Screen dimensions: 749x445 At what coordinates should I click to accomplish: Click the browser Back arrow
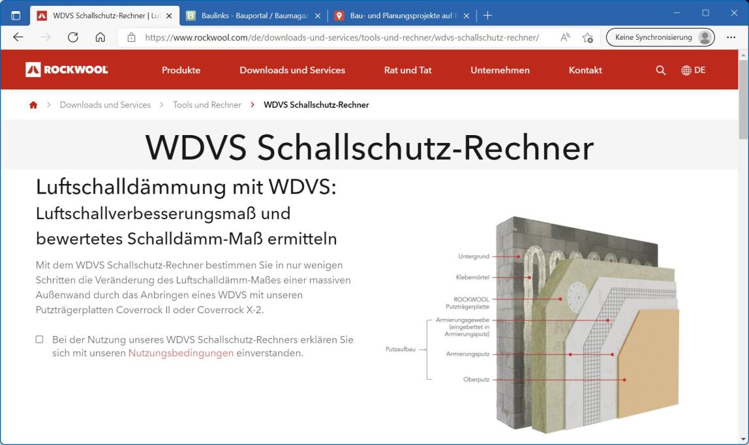point(18,37)
